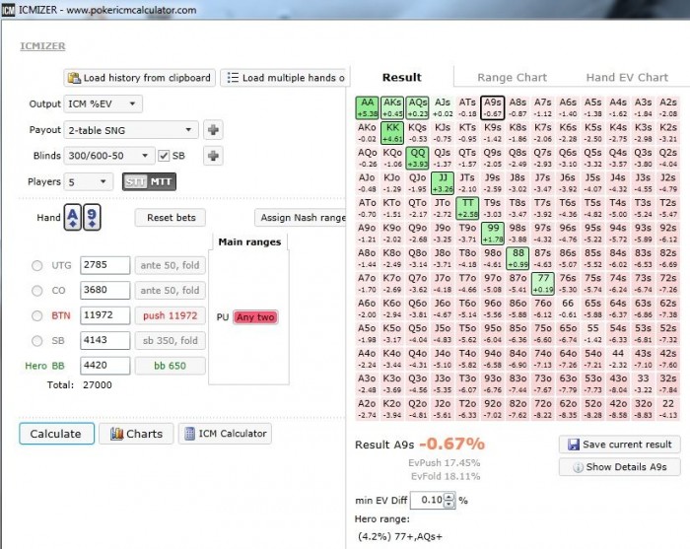690x549 pixels.
Task: Click the red Any two range swatch
Action: [255, 317]
